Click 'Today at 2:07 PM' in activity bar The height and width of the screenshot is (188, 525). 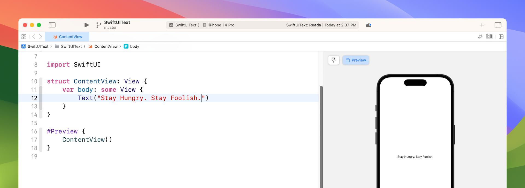[x=340, y=25]
